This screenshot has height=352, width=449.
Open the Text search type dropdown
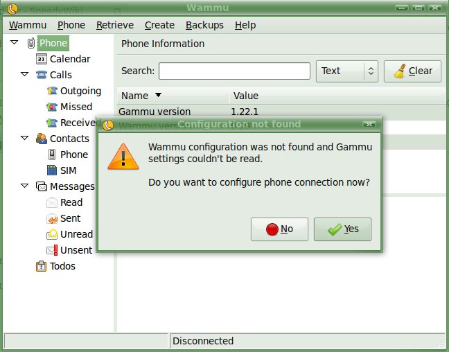347,71
